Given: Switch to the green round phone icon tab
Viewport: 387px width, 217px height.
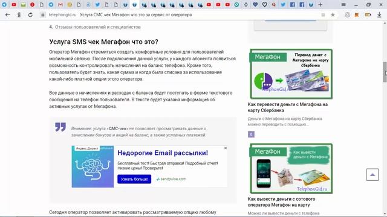Looking at the screenshot, I should point(236,4).
